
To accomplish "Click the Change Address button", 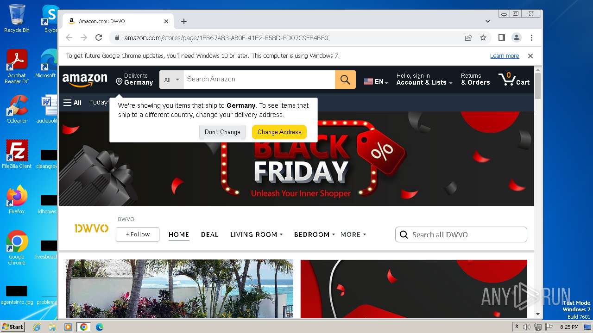I will click(279, 132).
